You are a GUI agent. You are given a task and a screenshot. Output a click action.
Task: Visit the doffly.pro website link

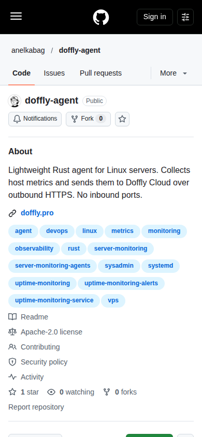pos(37,213)
